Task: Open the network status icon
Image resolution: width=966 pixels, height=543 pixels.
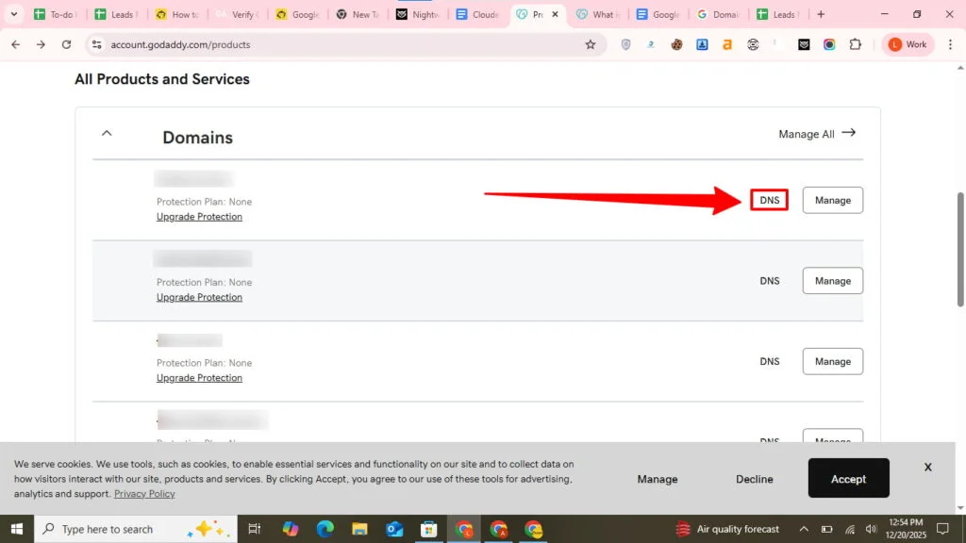Action: 850,529
